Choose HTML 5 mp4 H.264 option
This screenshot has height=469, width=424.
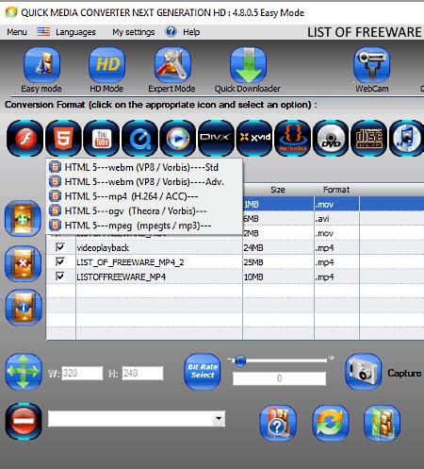(x=144, y=196)
